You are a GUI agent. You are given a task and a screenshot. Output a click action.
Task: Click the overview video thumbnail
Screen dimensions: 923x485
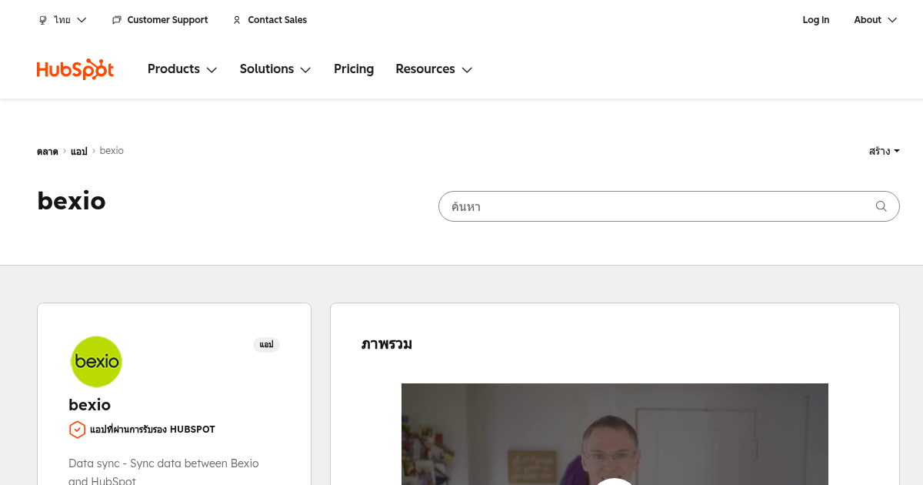[x=615, y=434]
